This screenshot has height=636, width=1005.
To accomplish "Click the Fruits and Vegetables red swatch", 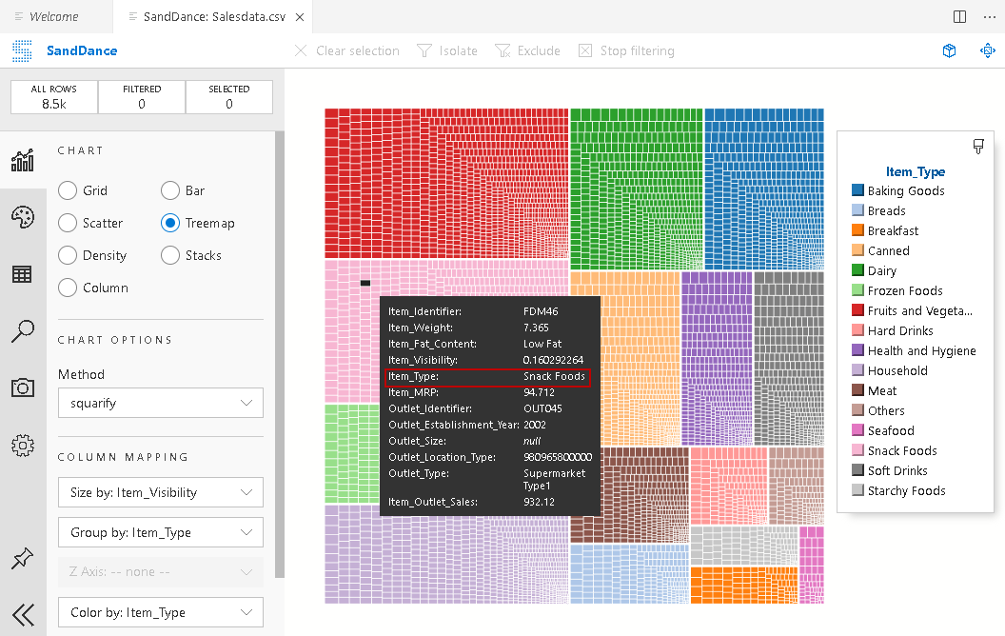I will point(857,310).
